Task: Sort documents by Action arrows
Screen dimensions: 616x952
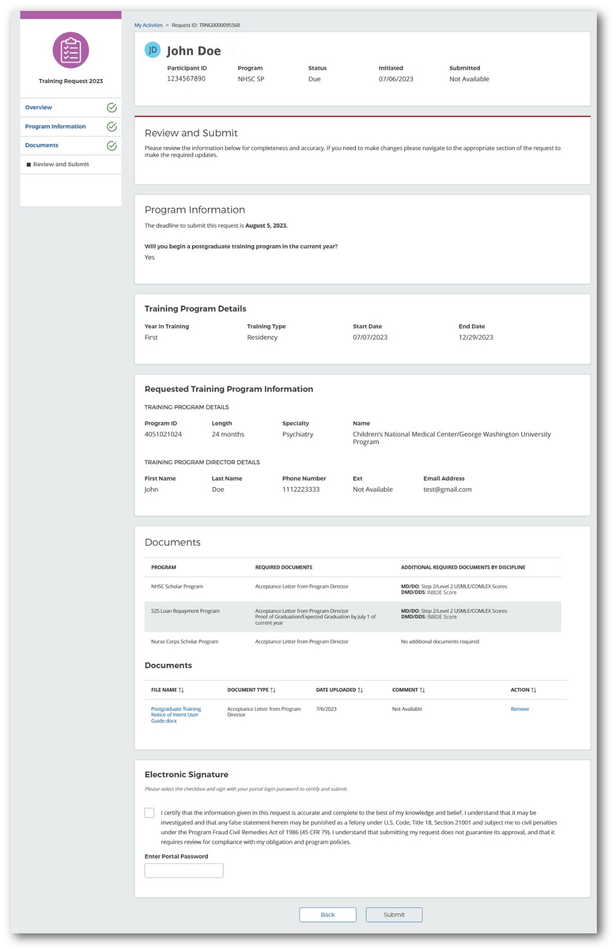Action: coord(534,690)
